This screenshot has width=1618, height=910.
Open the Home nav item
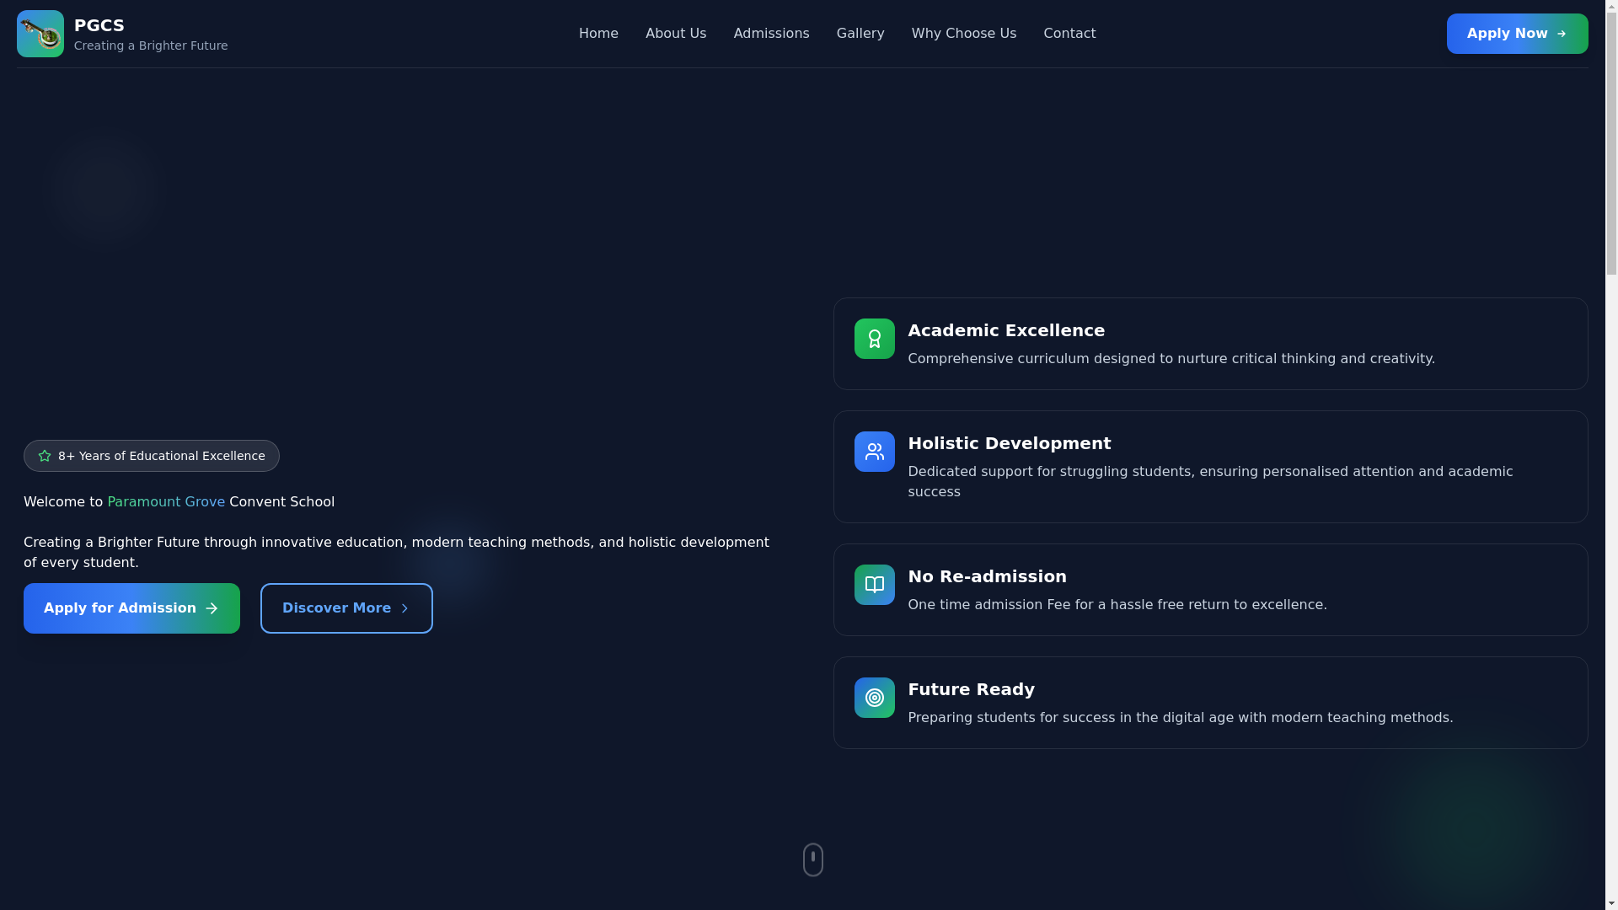click(x=598, y=34)
